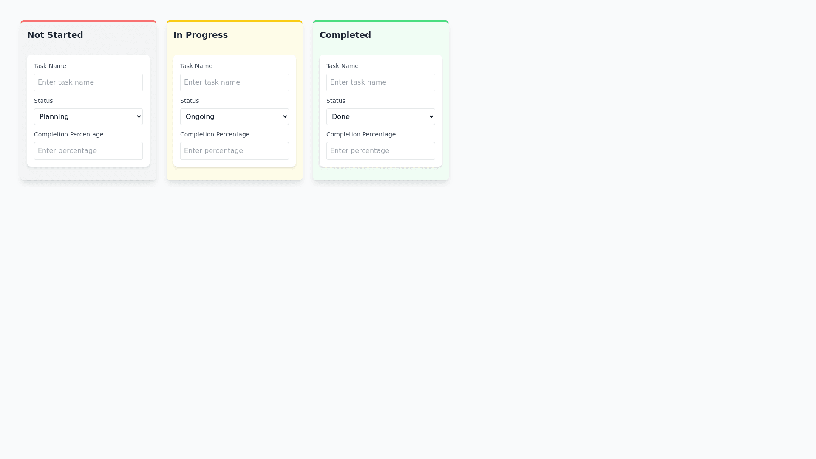816x459 pixels.
Task: Click Completion Percentage label in Not Started card
Action: [x=68, y=134]
